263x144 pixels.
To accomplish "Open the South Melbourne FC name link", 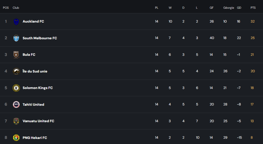I will 40,38.
